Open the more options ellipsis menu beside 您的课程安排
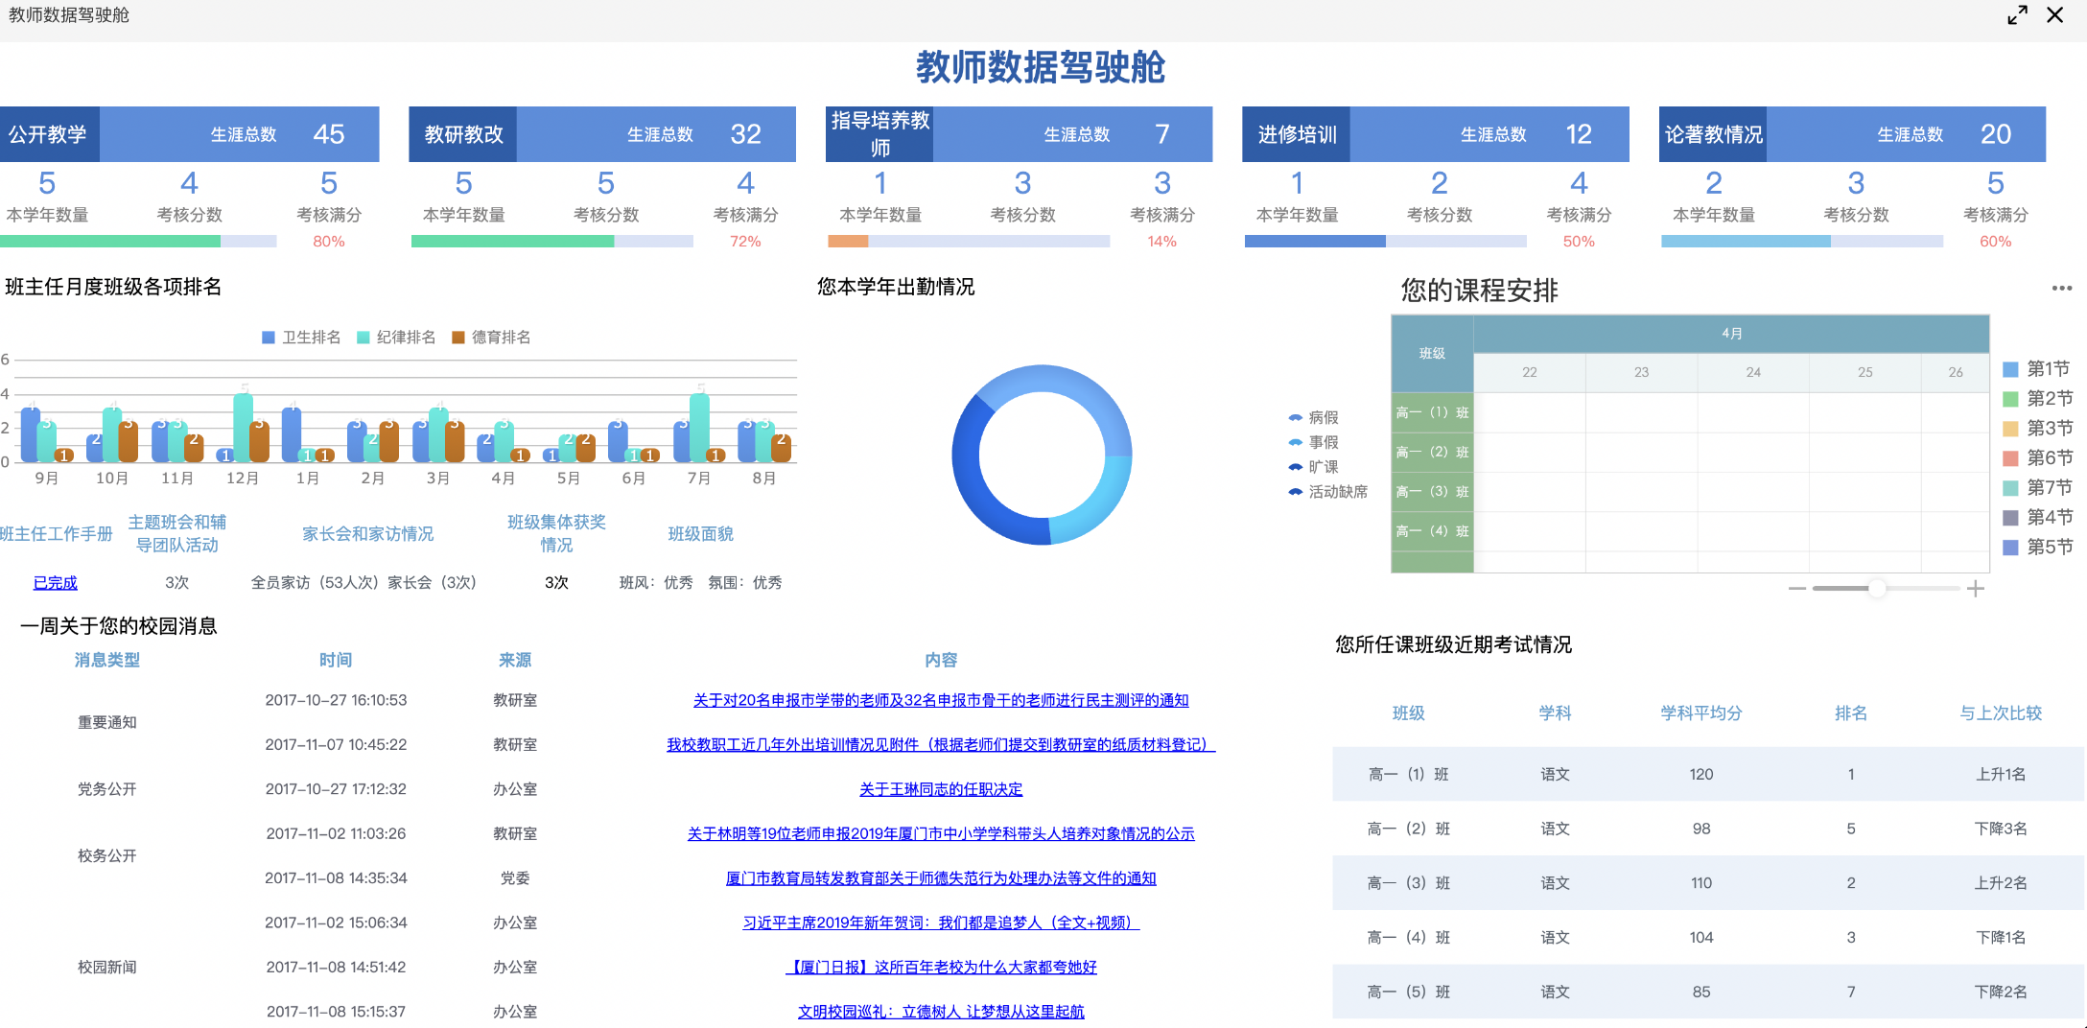 coord(2064,288)
